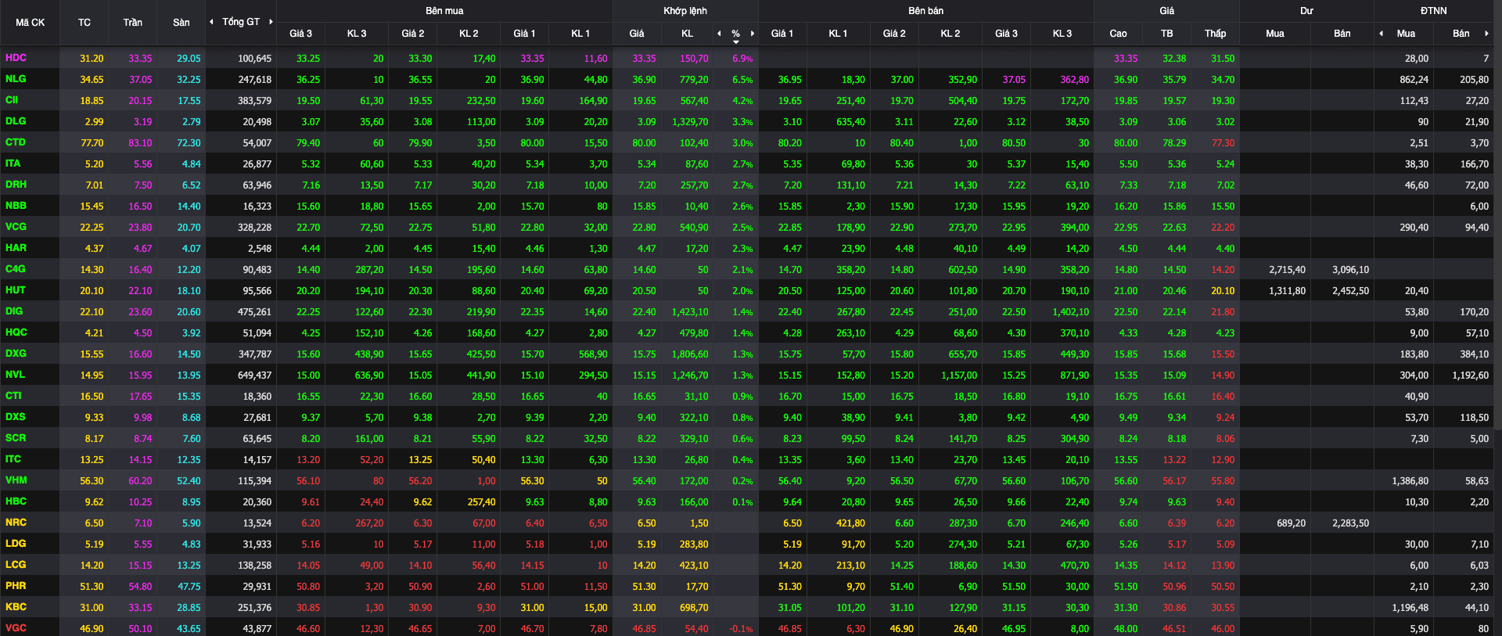1502x636 pixels.
Task: Click matched volume 1,806,60 in DXG row
Action: (x=690, y=354)
